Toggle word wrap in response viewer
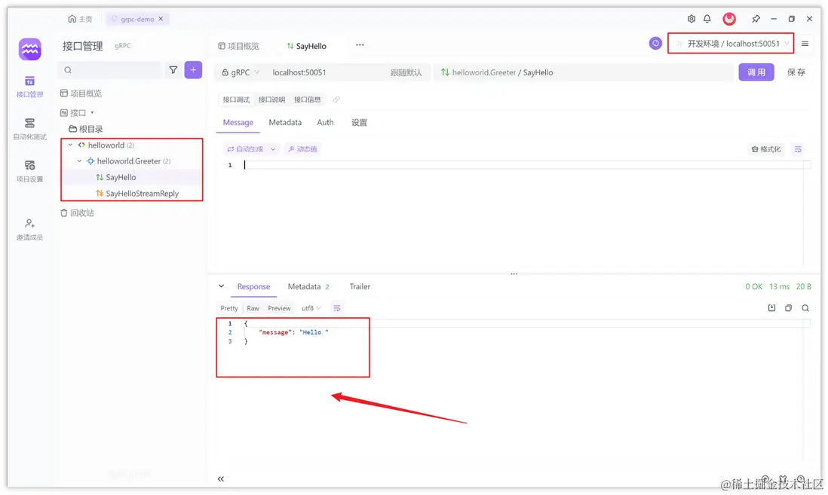The width and height of the screenshot is (828, 495). point(337,308)
